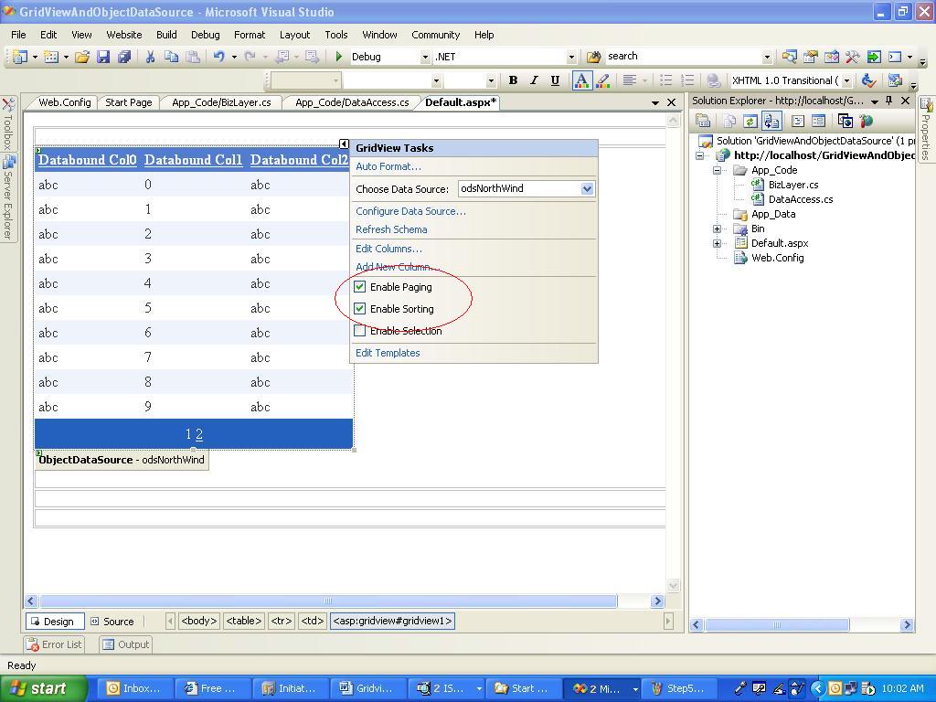Click the Configure Data Source link
This screenshot has height=702, width=936.
[410, 211]
